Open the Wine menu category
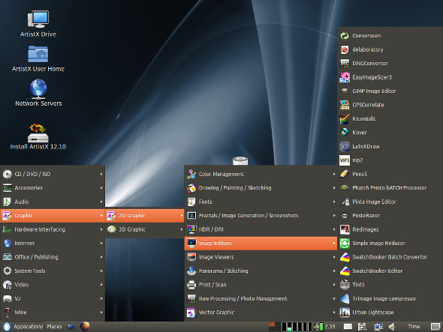443x332 pixels. click(x=53, y=313)
